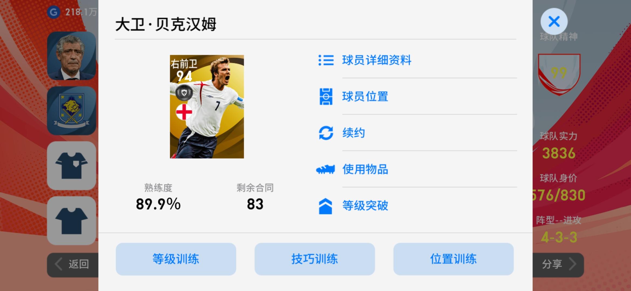Tap the 使用物品 boot icon
Screen dimensions: 631x291
point(325,169)
